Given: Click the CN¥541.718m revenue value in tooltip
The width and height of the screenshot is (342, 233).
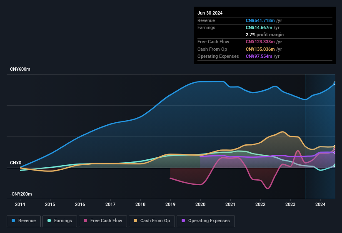Looking at the screenshot, I should point(261,20).
